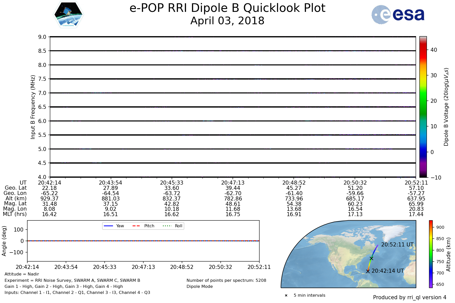Viewport: 455px width, 303px height.
Task: Click the Input B Frequency axis title
Action: click(x=33, y=107)
